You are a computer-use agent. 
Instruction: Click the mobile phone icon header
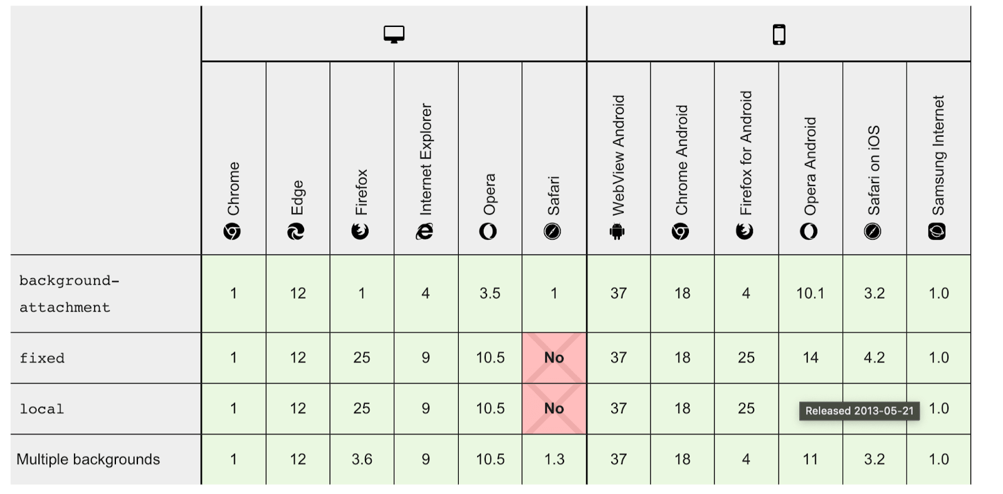pos(779,34)
